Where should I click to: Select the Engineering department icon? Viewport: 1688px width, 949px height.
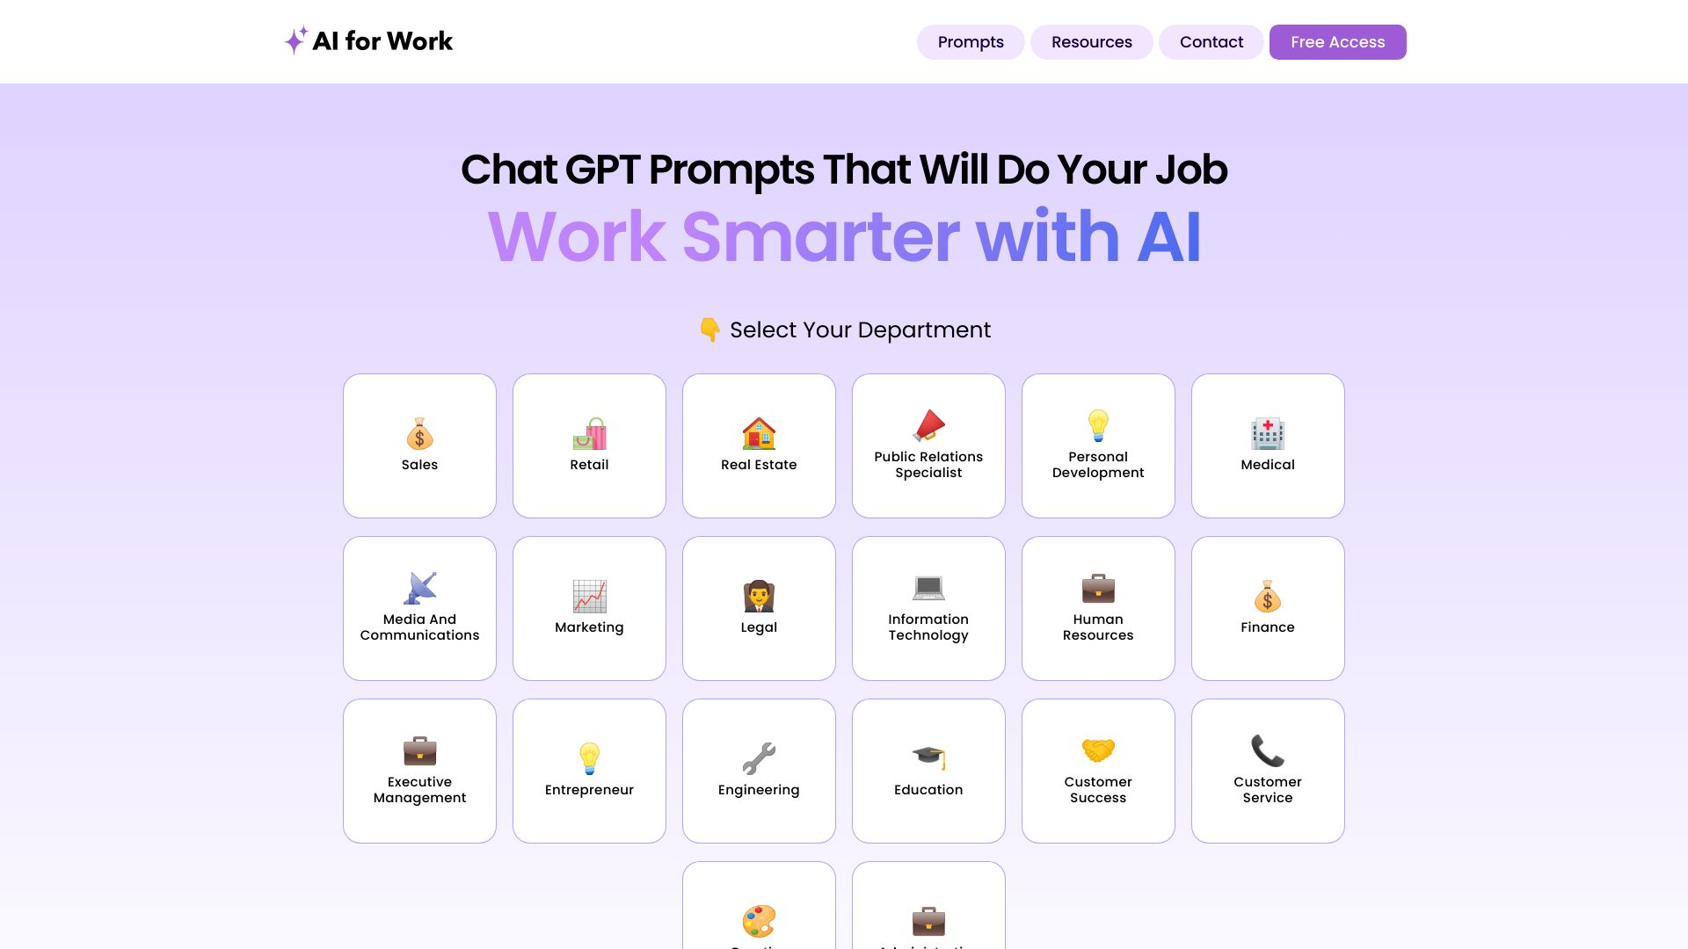[760, 754]
